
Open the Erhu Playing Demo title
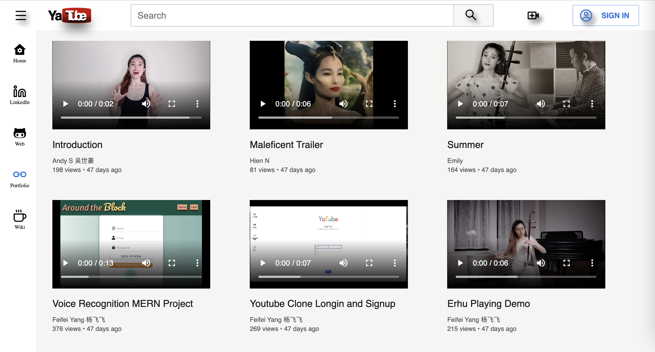pyautogui.click(x=489, y=304)
